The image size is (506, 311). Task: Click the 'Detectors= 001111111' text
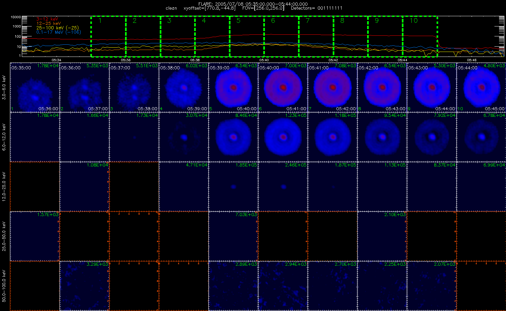click(x=316, y=8)
